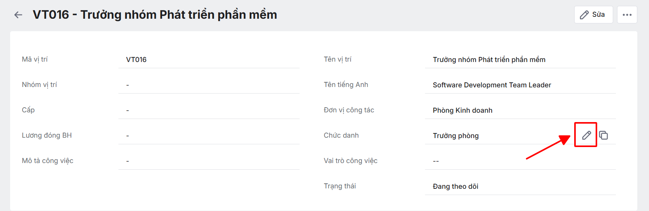Click the Đơn vị công tác label
Screen dimensions: 649x211
(349, 110)
